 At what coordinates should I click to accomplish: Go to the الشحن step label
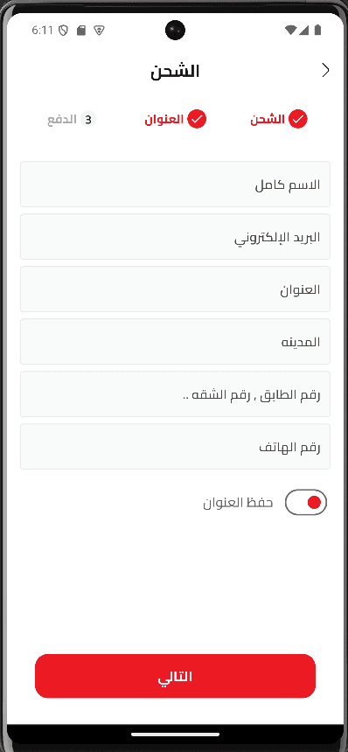click(268, 120)
